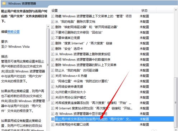Click policy icon for 不要申请其它凭据
Image resolution: width=178 pixels, height=131 pixels.
[x=53, y=38]
